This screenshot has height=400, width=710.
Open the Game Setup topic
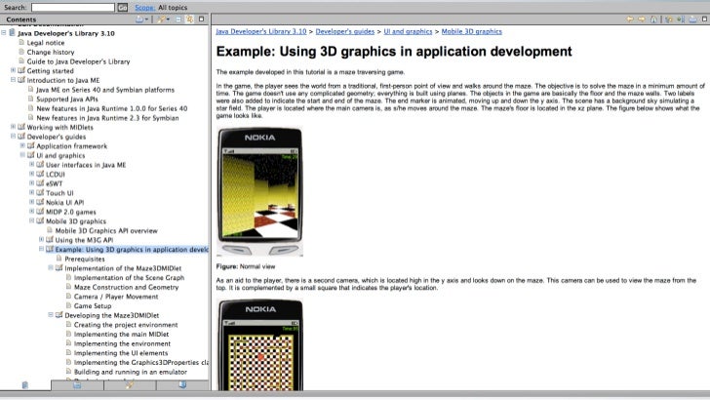[93, 306]
